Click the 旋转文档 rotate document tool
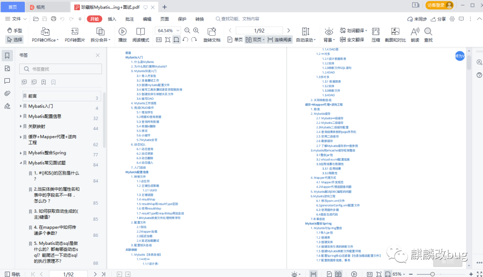The width and height of the screenshot is (483, 277). pyautogui.click(x=212, y=35)
